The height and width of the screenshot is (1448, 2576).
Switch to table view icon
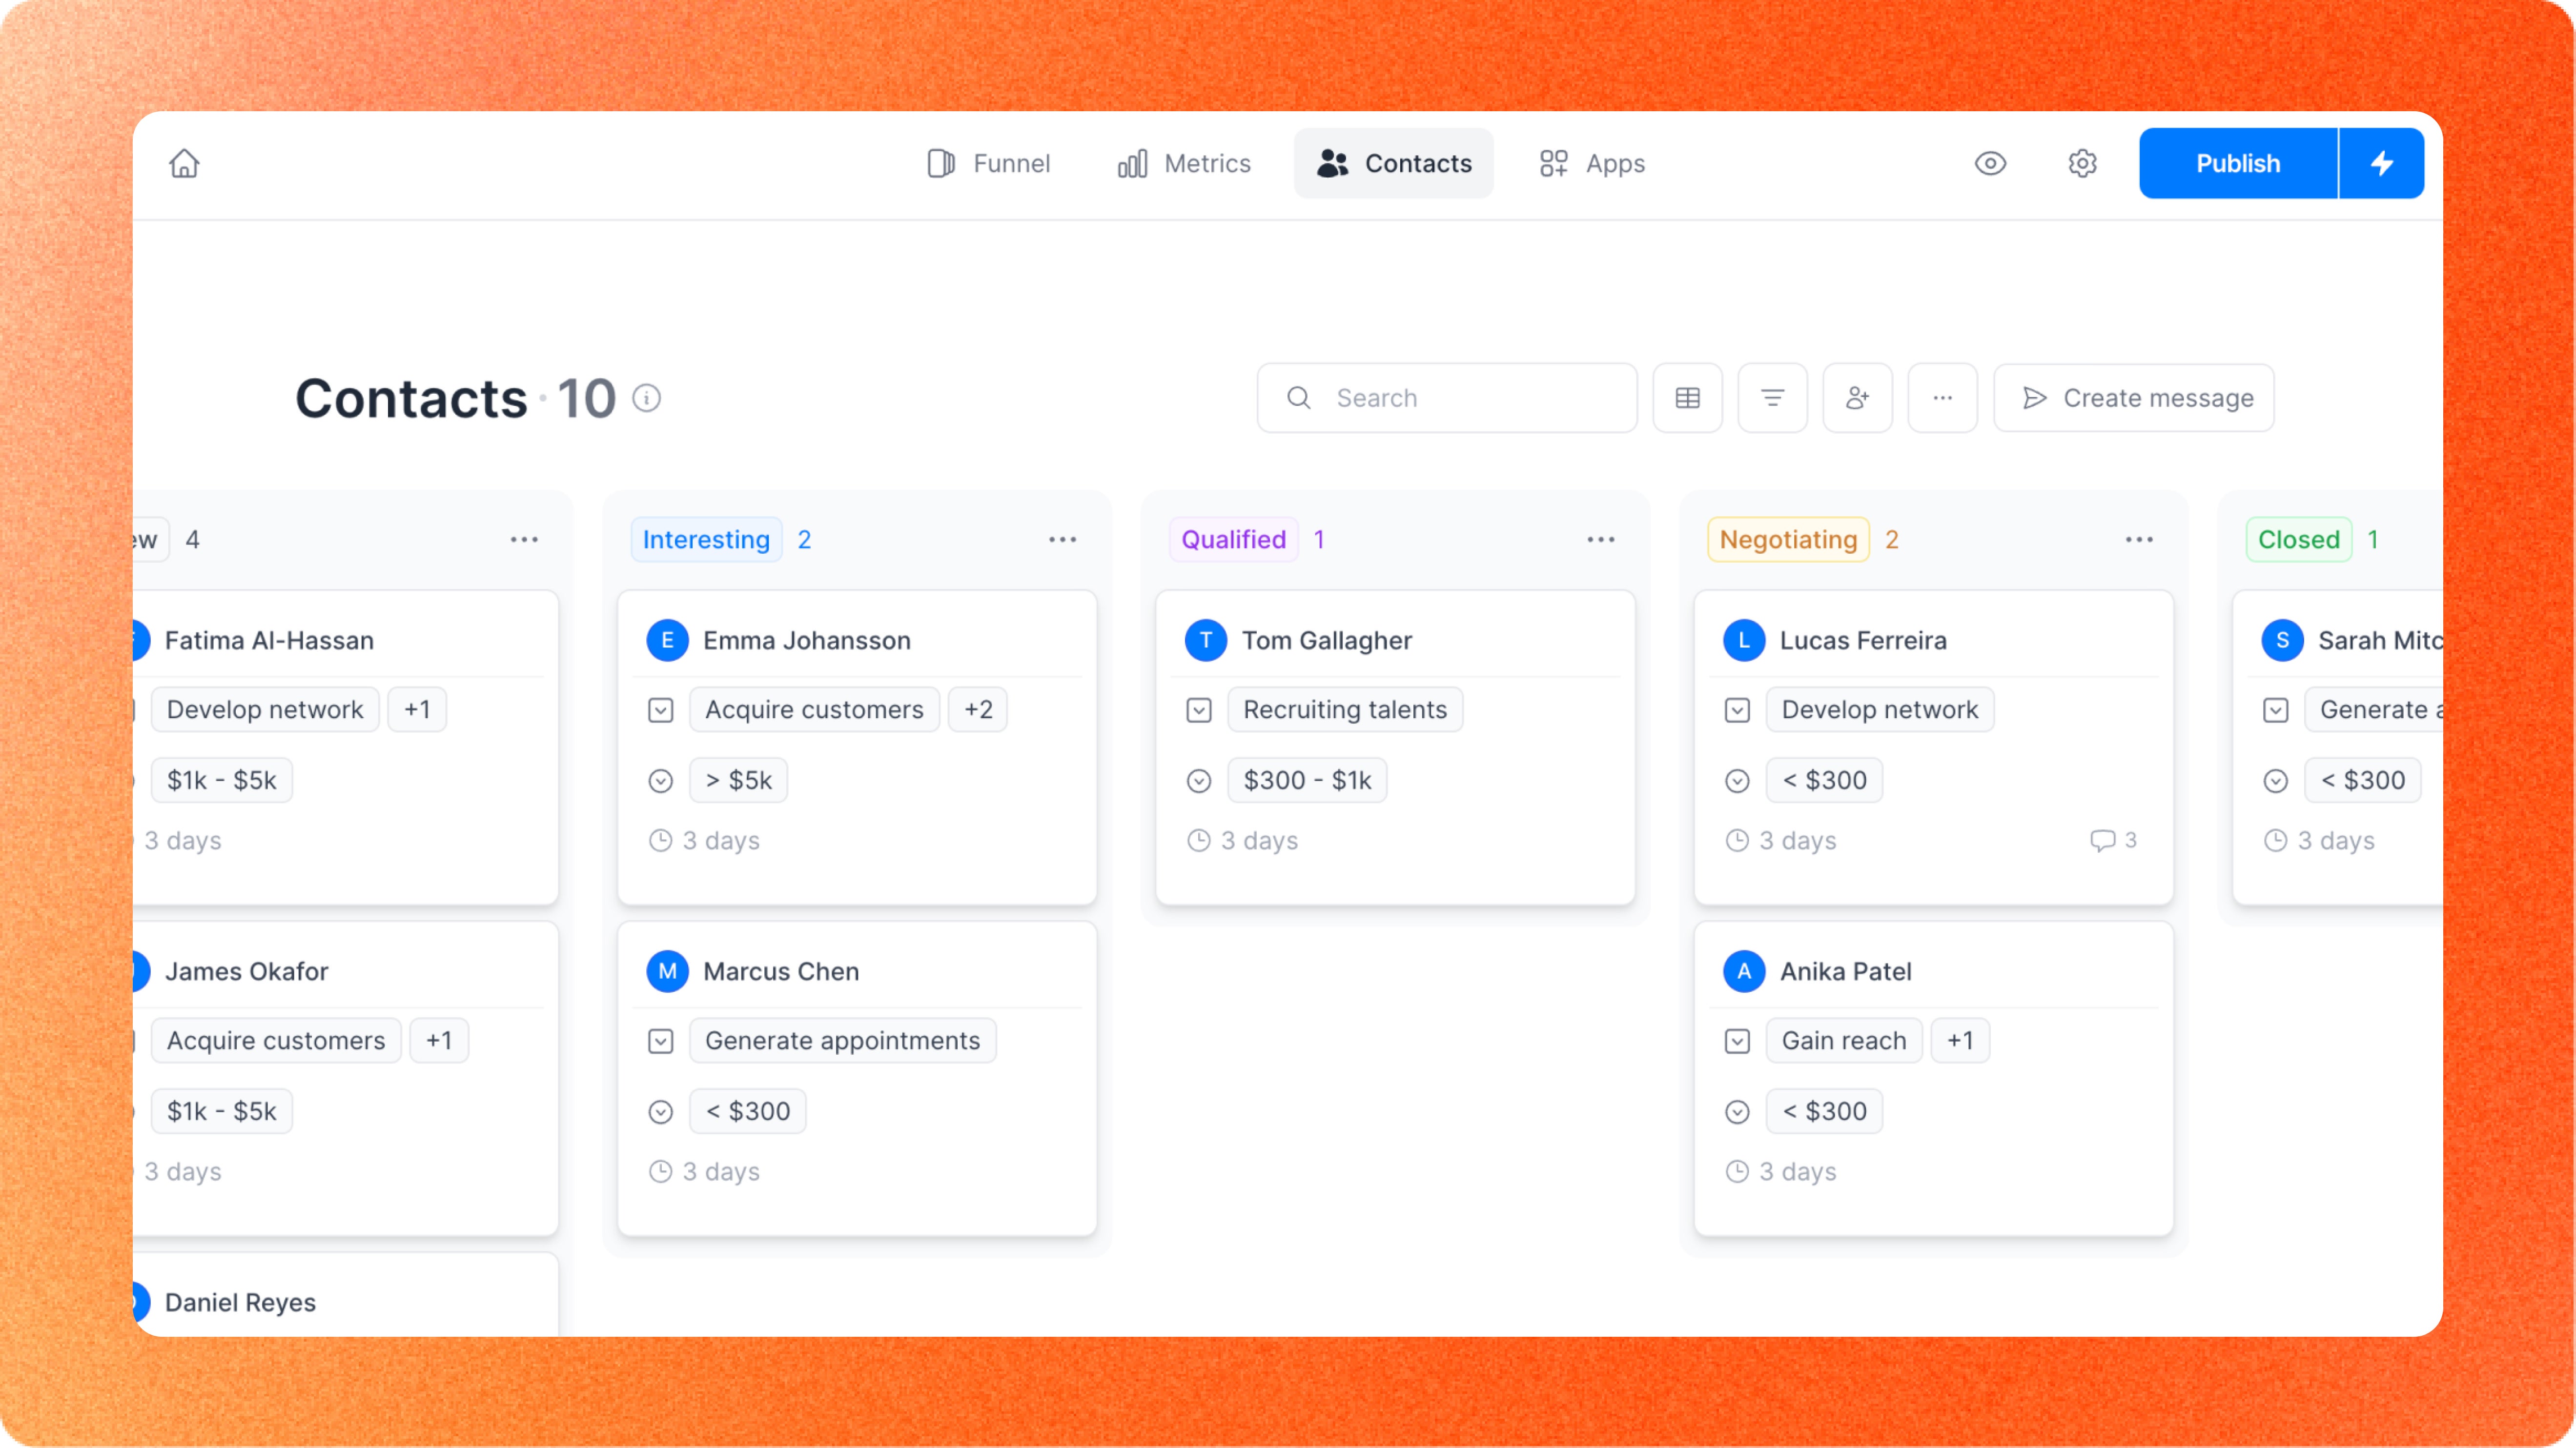(1688, 398)
